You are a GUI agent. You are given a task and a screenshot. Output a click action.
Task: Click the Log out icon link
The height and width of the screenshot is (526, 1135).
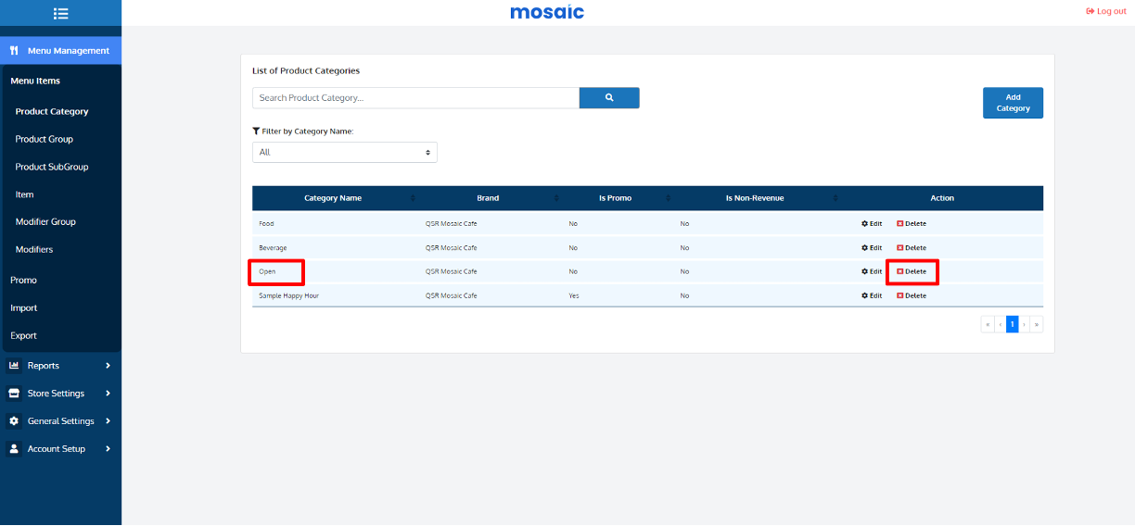1105,11
